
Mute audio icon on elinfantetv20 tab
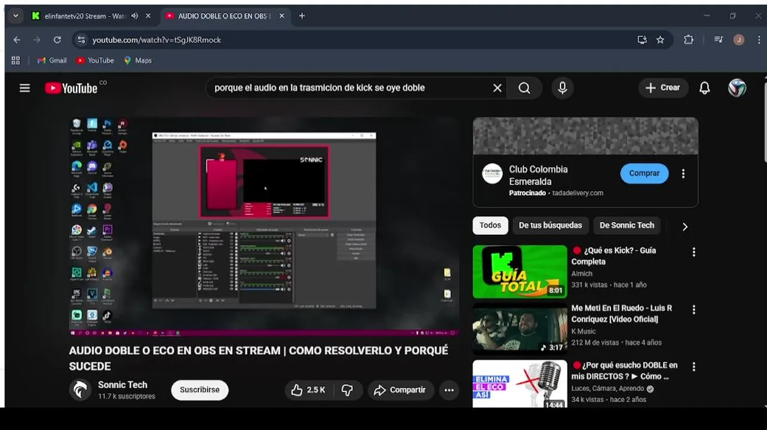tap(134, 16)
